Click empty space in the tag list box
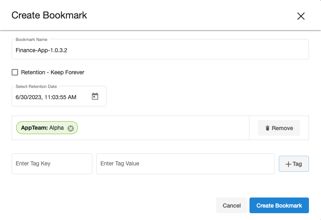 coord(161,128)
